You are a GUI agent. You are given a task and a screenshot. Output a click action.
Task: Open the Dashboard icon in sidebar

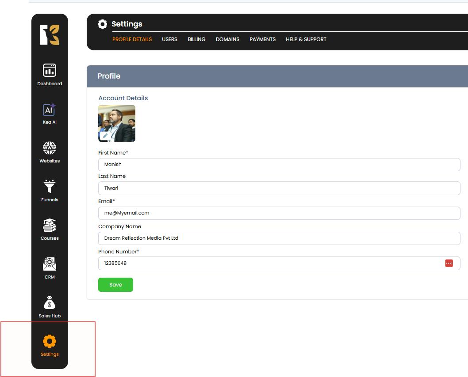click(x=50, y=71)
